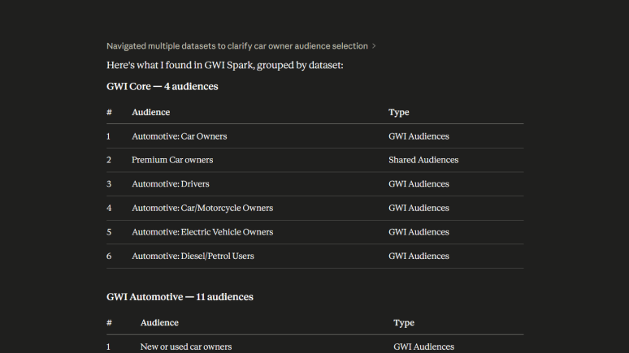Click 'GWI Audiences' in New or used car owners row
This screenshot has height=353, width=629.
[x=424, y=347]
